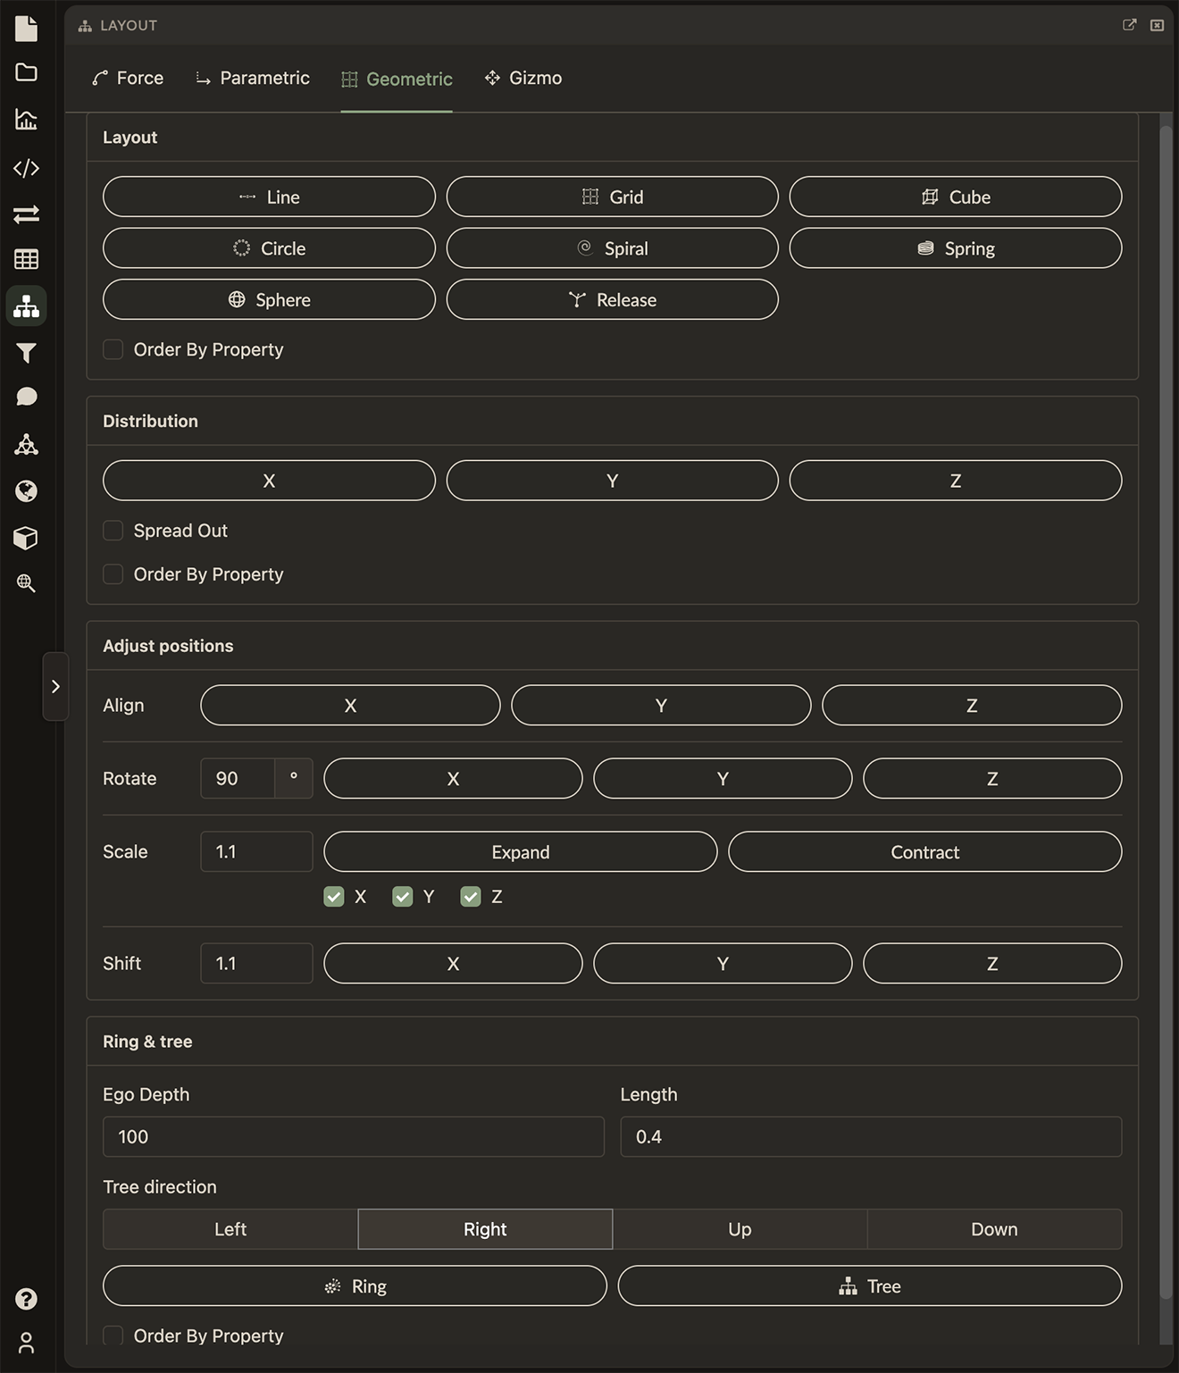Open the folder icon in sidebar
Viewport: 1179px width, 1373px height.
pyautogui.click(x=27, y=72)
